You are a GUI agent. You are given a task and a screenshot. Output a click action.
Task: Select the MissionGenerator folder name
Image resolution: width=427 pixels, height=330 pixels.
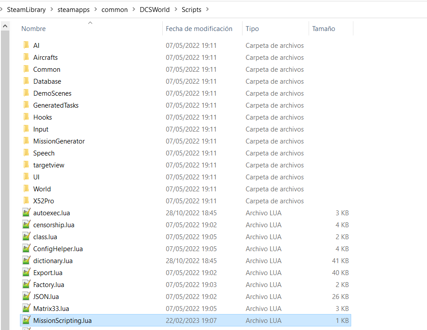(59, 141)
